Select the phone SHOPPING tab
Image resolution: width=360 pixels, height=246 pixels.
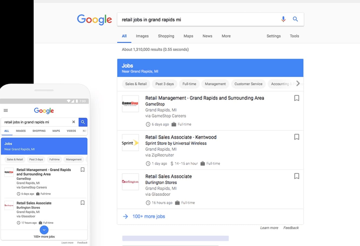(39, 131)
